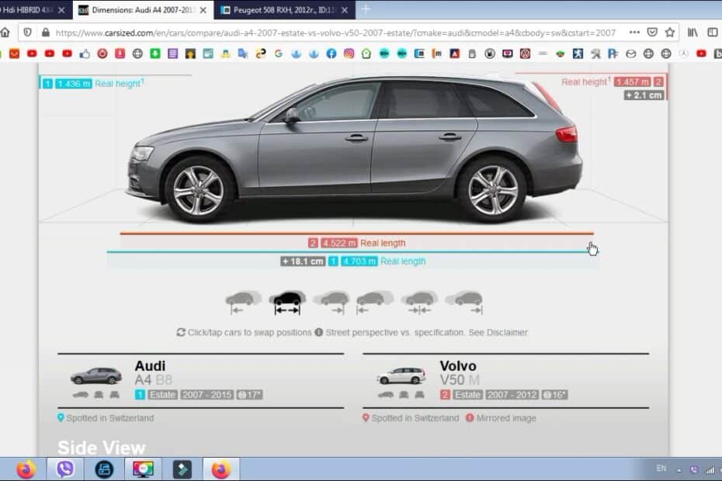Select the last car alignment option
Viewport: 722px width, 481px height.
(463, 302)
